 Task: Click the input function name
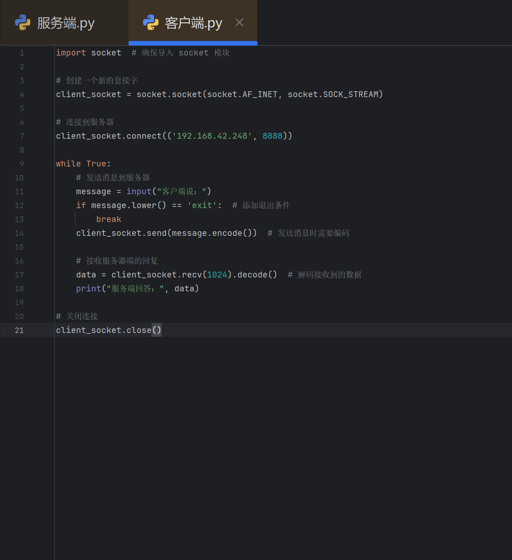[x=139, y=192]
